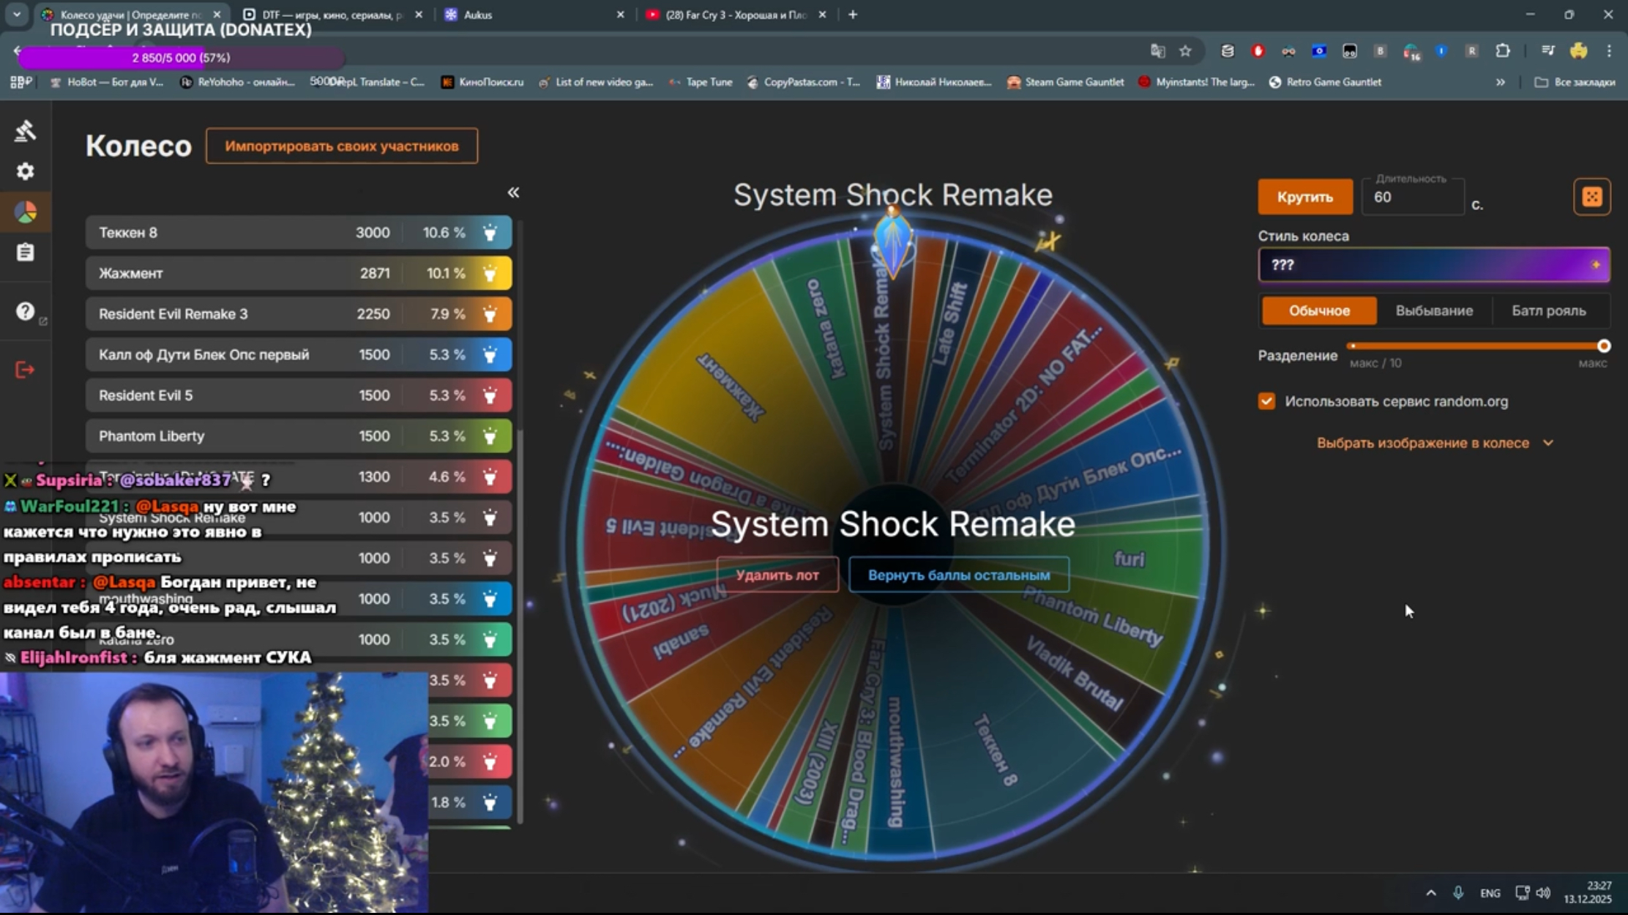Open the Стиль колеса style dropdown
The width and height of the screenshot is (1628, 915).
(1433, 265)
